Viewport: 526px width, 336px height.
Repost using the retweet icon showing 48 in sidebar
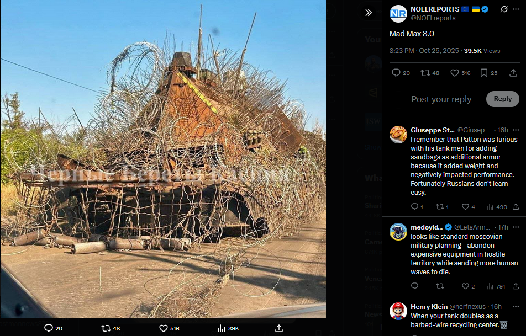[x=430, y=73]
